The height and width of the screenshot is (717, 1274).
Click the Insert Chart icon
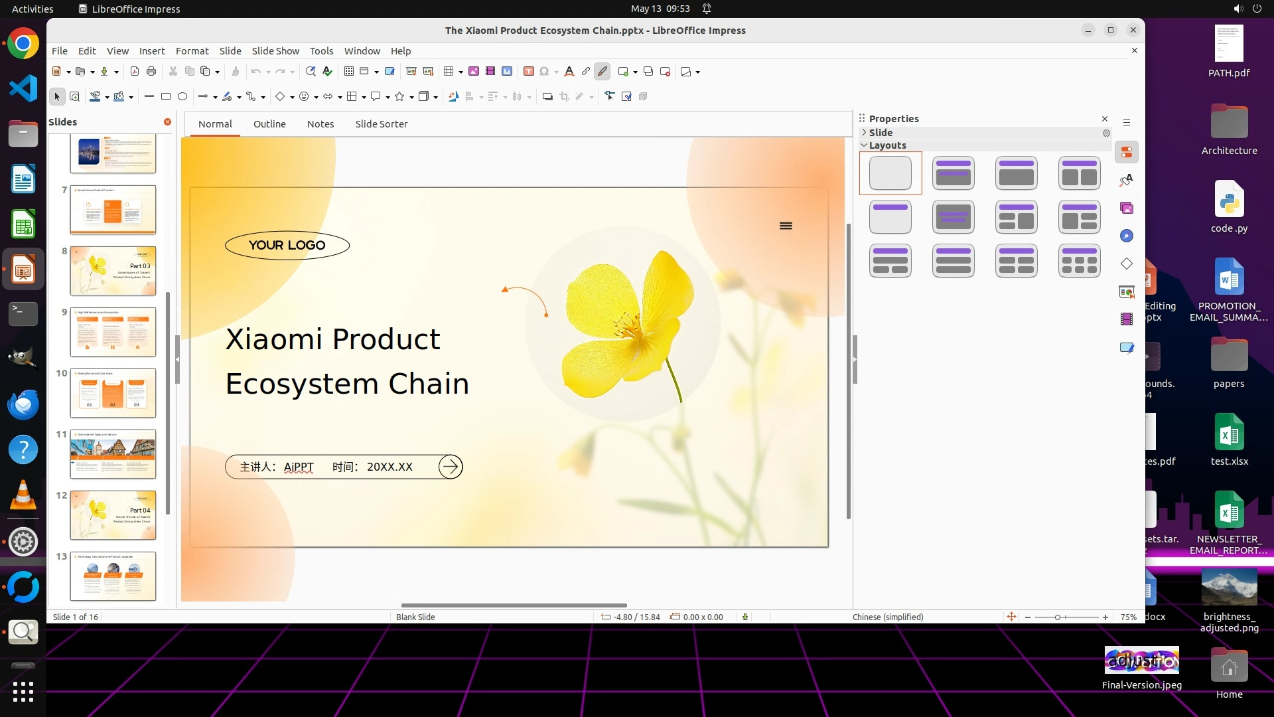[x=507, y=72]
